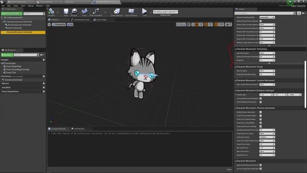Open the Network Smoothing Mode dropdown

click(x=267, y=17)
